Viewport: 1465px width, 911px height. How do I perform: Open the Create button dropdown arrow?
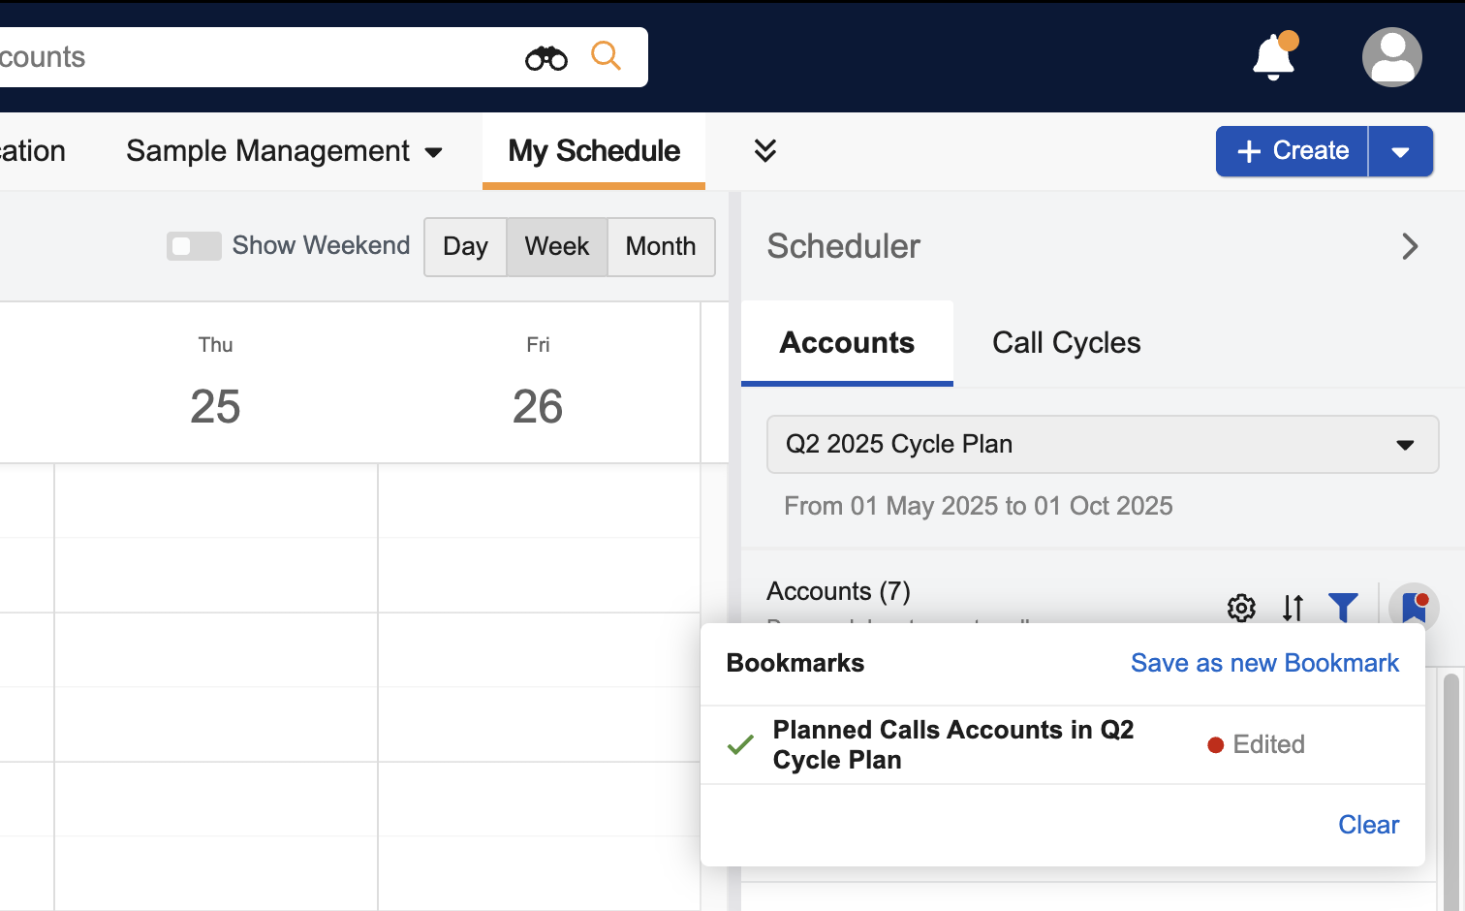click(x=1400, y=152)
